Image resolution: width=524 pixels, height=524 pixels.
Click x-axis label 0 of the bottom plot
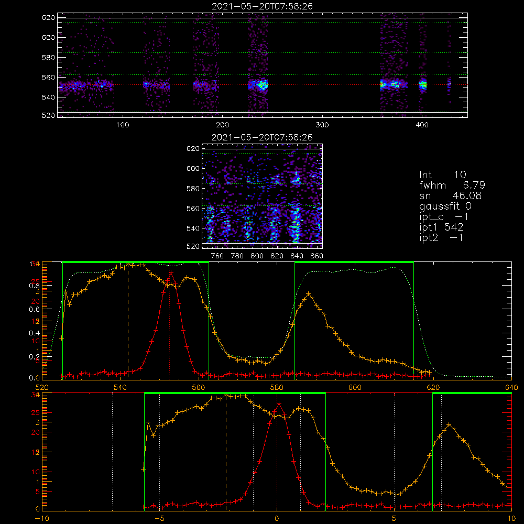pos(277,519)
